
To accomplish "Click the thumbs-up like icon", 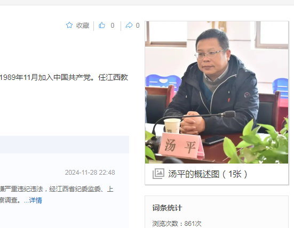I will tap(102, 25).
